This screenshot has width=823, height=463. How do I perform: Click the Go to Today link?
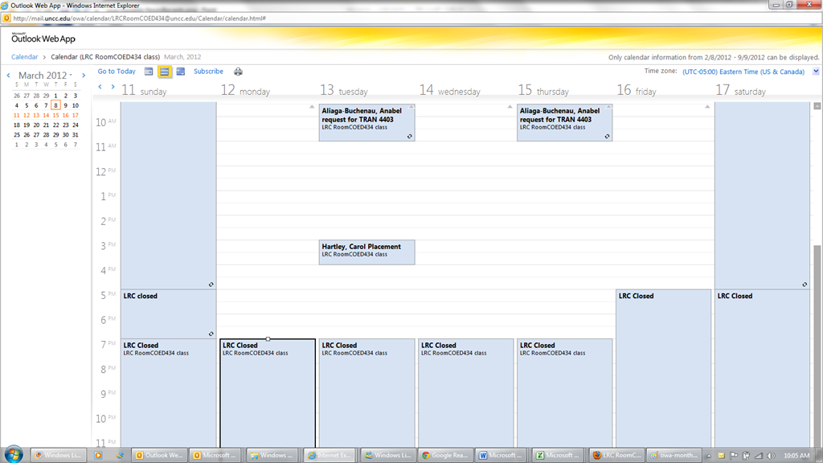(x=117, y=72)
